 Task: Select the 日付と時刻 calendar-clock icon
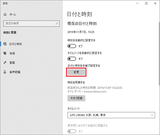pos(5,44)
